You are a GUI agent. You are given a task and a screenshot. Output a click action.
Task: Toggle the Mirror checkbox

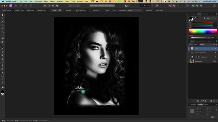(104, 11)
